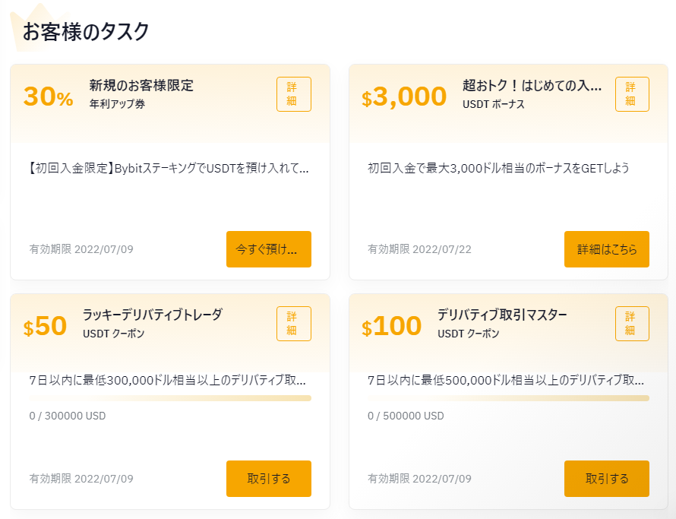676x519 pixels.
Task: Expand 詳細 on the デリバティブ取引マスター card
Action: (x=632, y=324)
